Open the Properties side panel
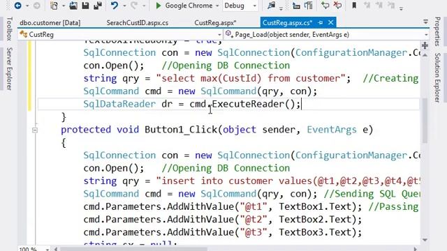Viewport: 447px width, 251px height. tap(437, 31)
